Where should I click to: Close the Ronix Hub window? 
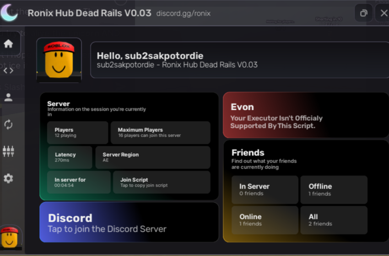(x=384, y=13)
